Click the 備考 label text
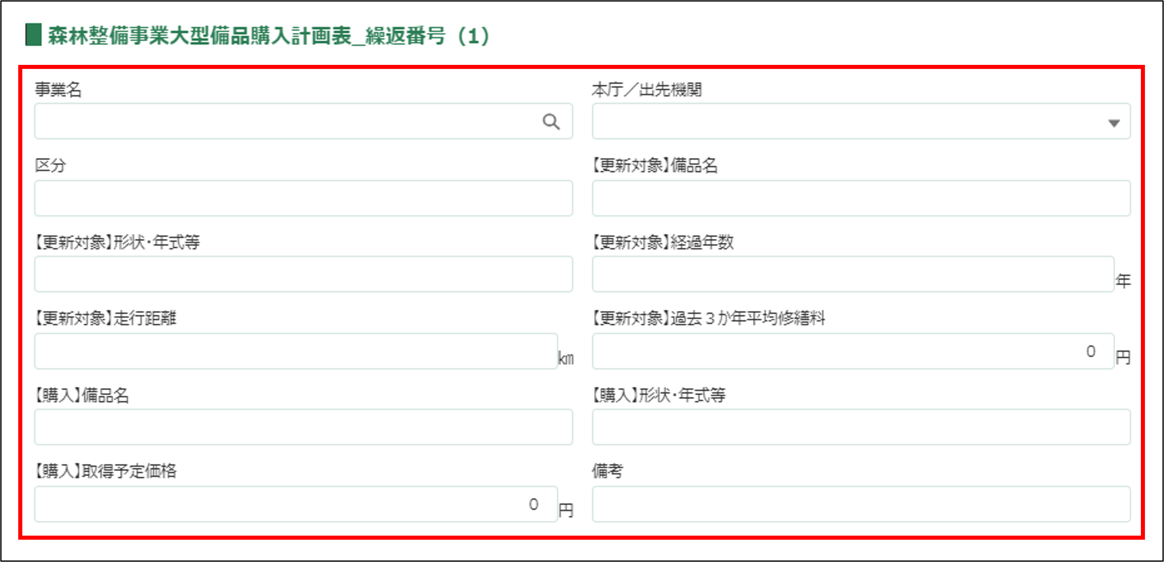1164x562 pixels. coord(607,471)
